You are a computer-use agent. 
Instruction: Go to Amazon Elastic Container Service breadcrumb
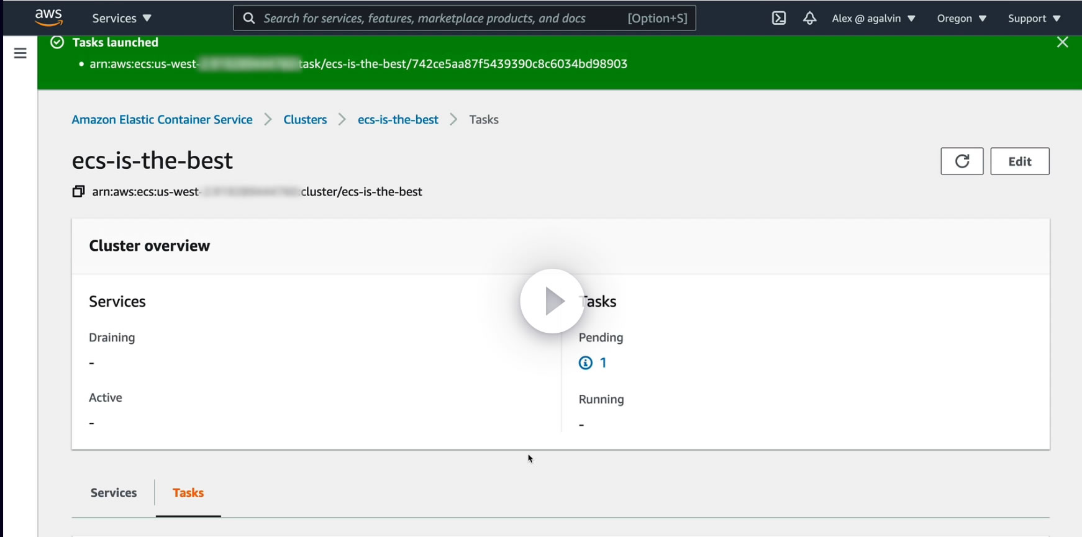point(162,120)
